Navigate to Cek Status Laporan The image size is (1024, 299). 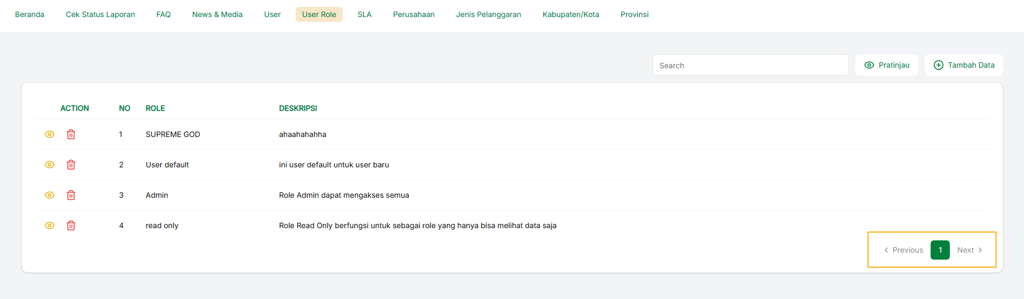click(x=100, y=14)
